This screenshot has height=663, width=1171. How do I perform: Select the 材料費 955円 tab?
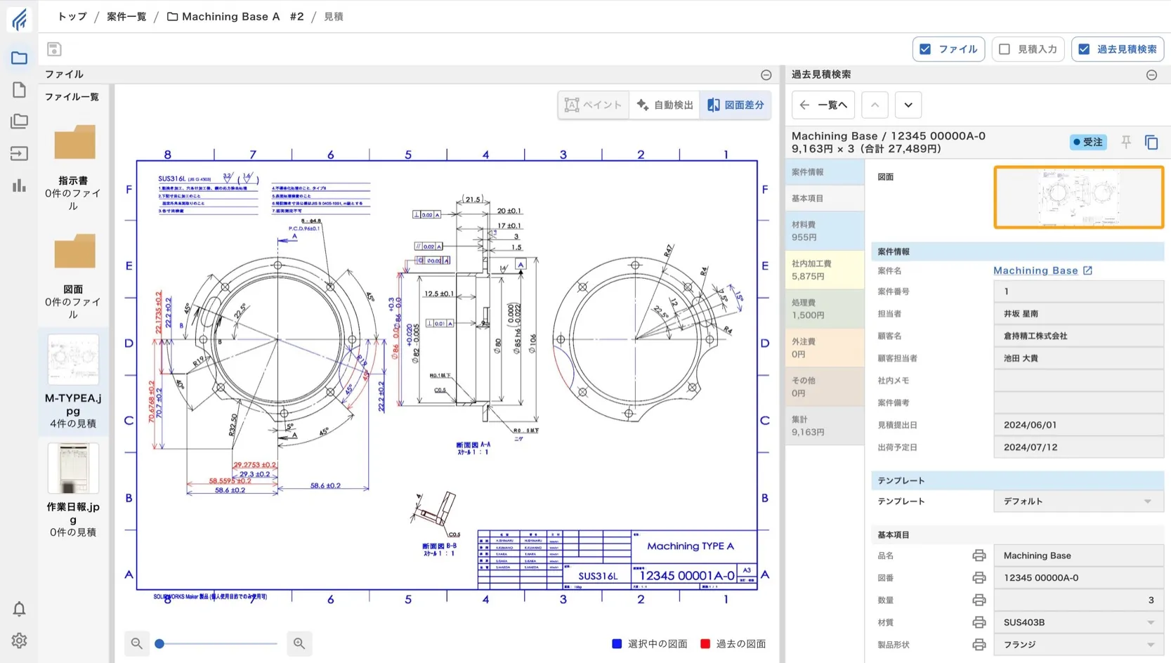[825, 231]
